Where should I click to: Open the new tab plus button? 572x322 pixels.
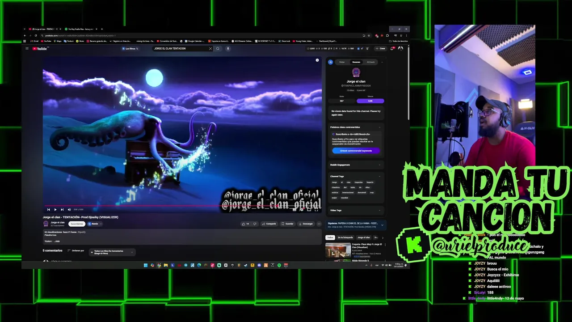(102, 29)
